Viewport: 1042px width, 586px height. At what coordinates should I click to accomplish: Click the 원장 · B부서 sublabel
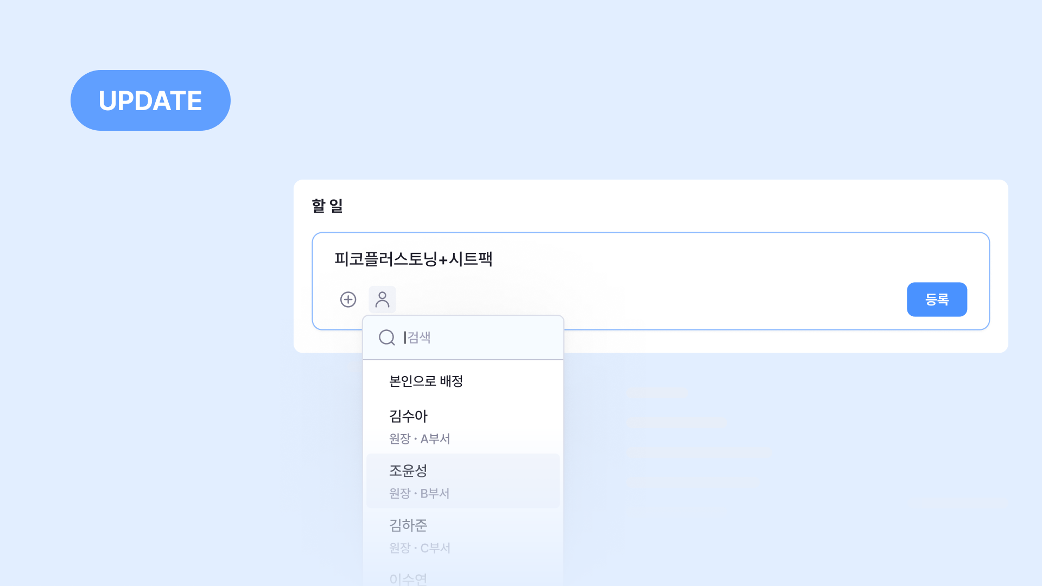pos(420,494)
